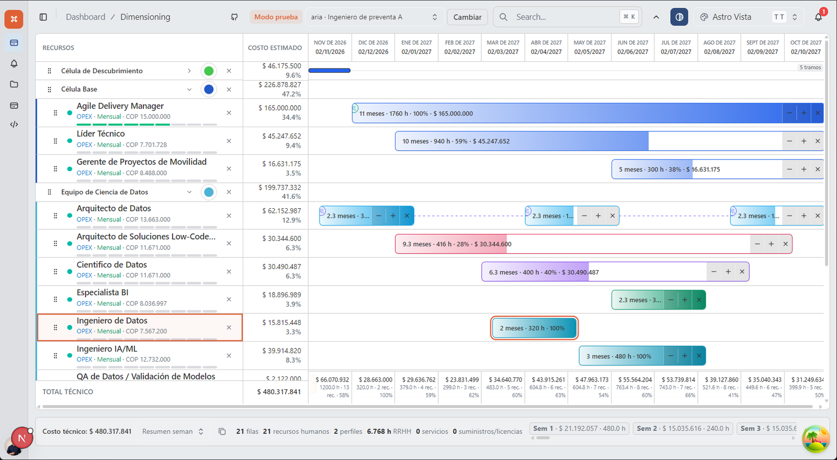Click the Modo prueba badge
Image resolution: width=837 pixels, height=460 pixels.
(x=276, y=17)
